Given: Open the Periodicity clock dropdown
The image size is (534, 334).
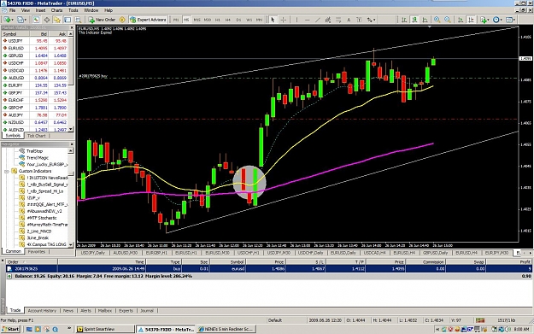Looking at the screenshot, I should [x=497, y=20].
